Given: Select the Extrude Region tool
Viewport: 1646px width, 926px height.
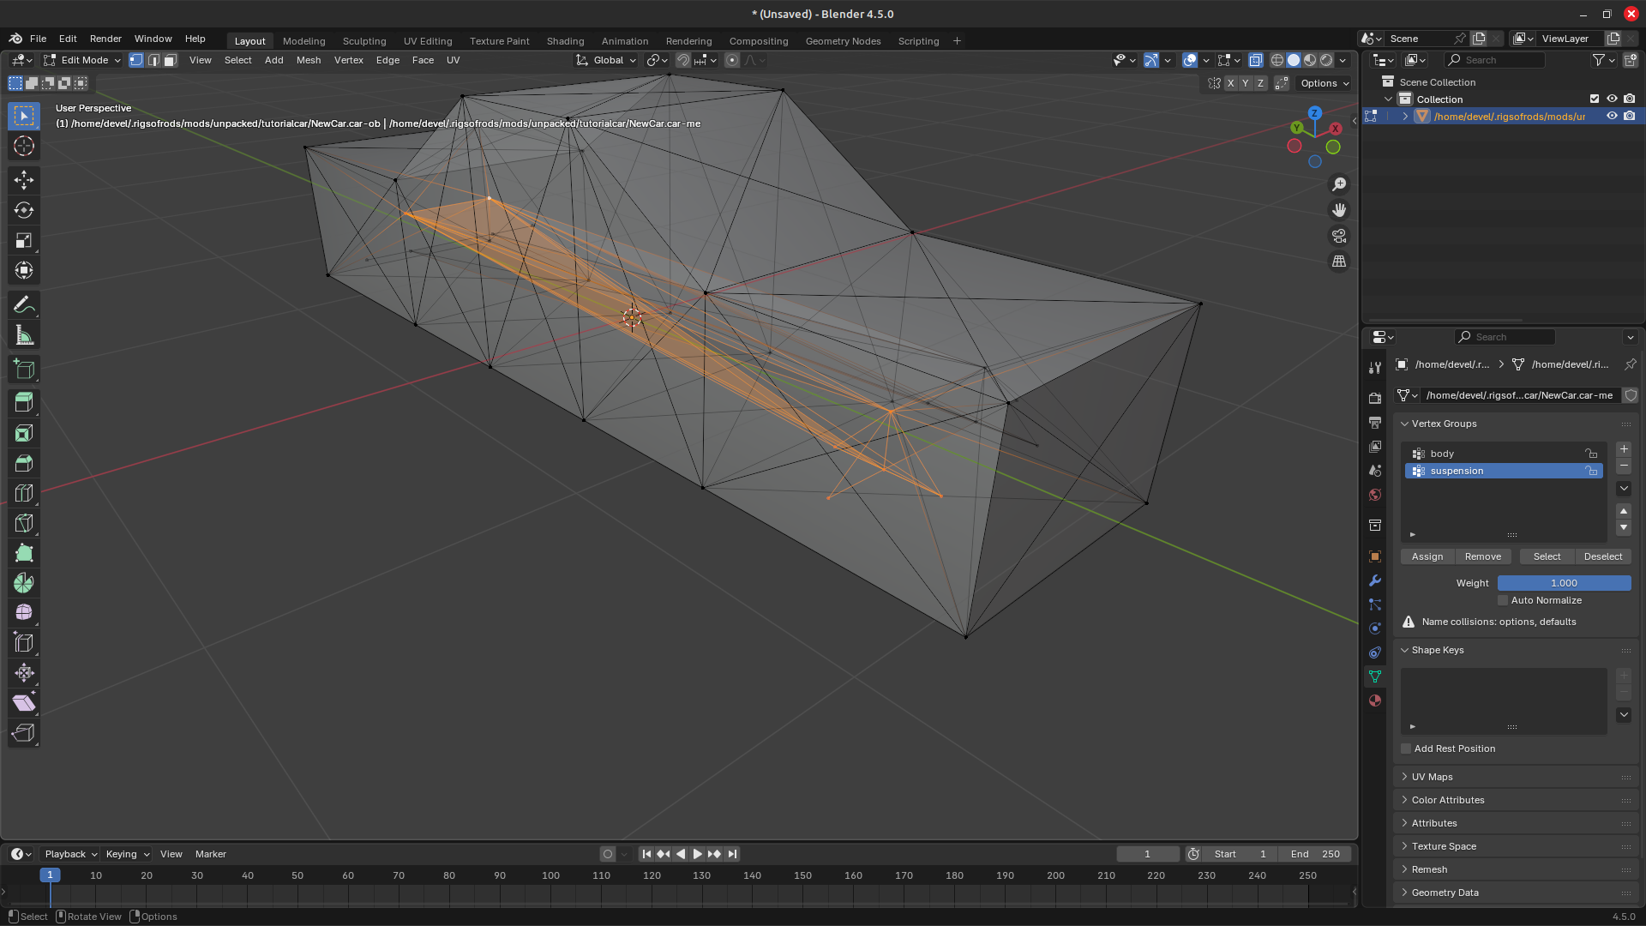Looking at the screenshot, I should point(24,402).
